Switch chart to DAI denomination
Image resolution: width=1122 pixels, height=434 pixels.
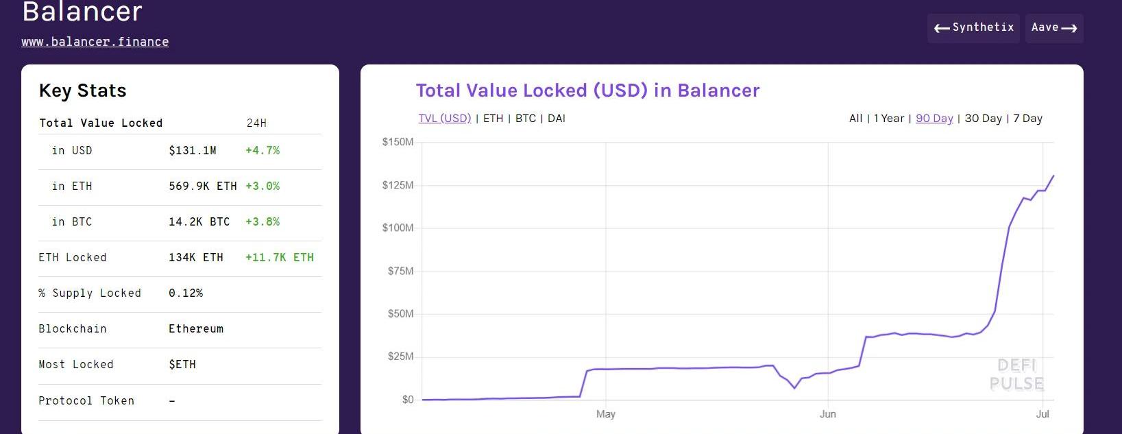pos(557,118)
